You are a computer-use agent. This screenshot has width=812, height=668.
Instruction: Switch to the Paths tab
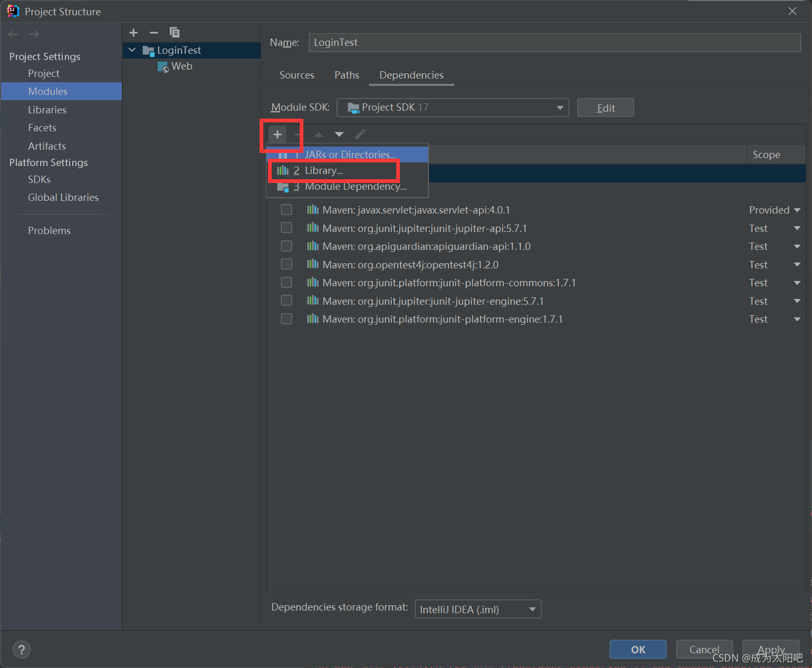click(x=347, y=75)
